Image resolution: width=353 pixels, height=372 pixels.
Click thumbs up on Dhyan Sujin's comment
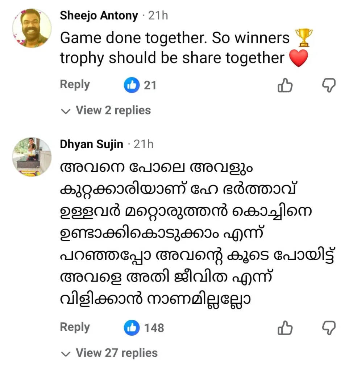coord(285,328)
